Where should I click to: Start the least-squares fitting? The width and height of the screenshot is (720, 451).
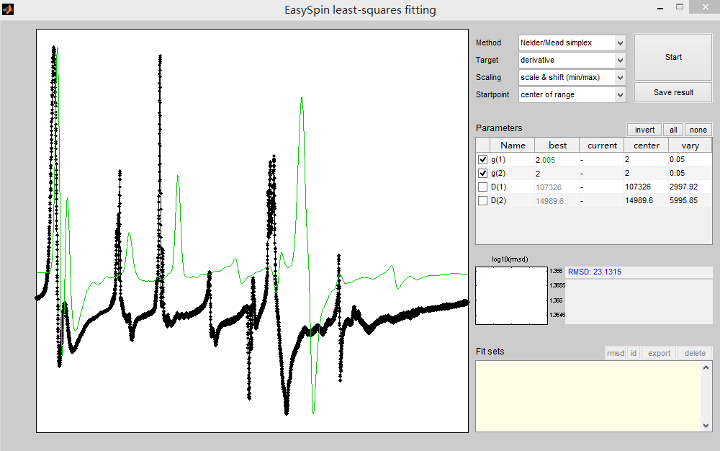tap(673, 57)
